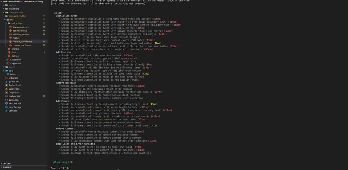Click the yarn.lock file icon
Screen dimensions: 348x170
point(6,111)
